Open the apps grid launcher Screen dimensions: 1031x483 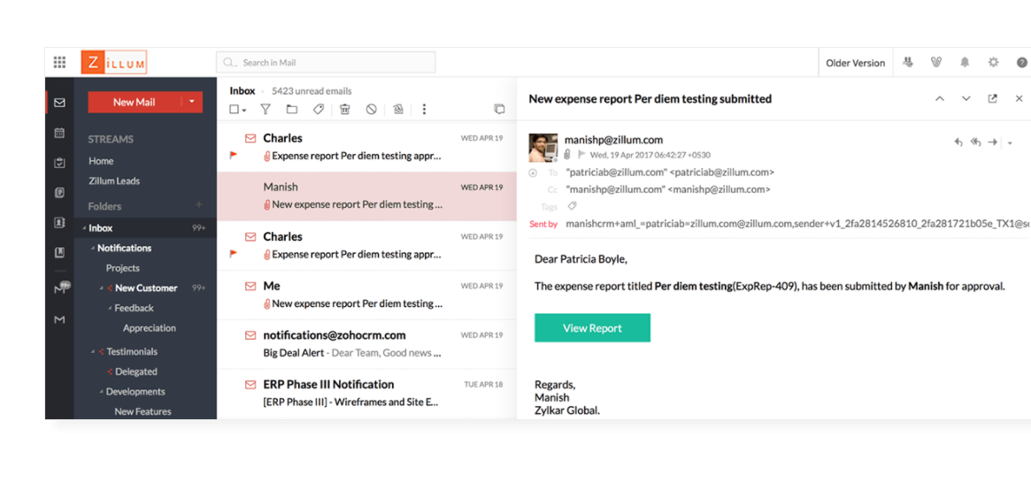(x=60, y=63)
